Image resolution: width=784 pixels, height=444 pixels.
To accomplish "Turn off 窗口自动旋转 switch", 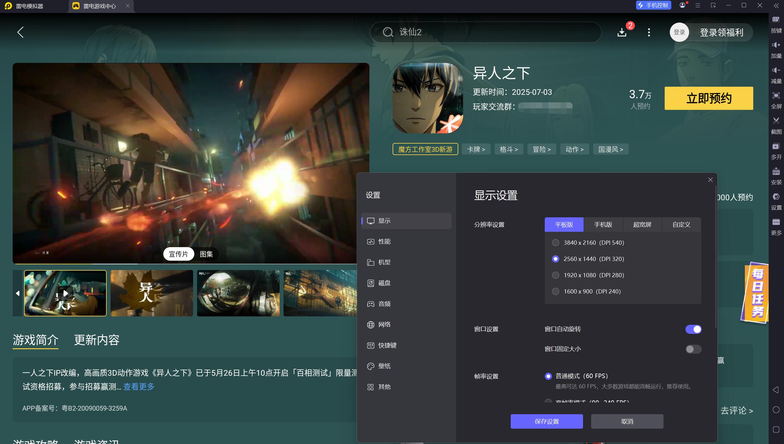I will pyautogui.click(x=693, y=329).
